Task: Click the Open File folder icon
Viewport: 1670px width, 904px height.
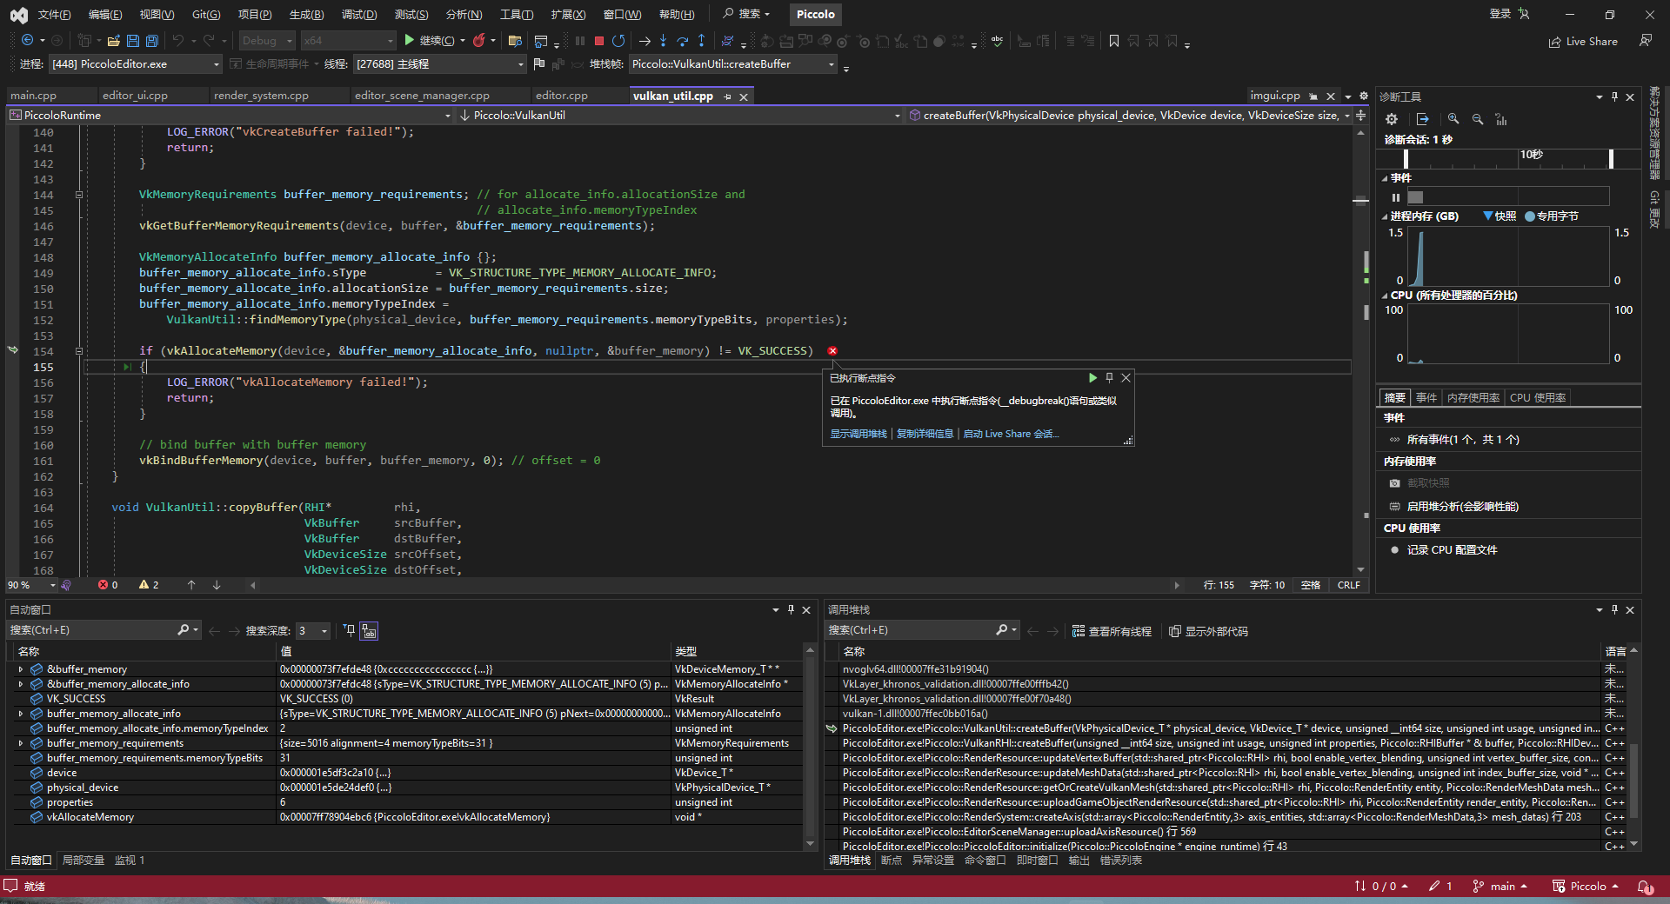Action: coord(114,41)
